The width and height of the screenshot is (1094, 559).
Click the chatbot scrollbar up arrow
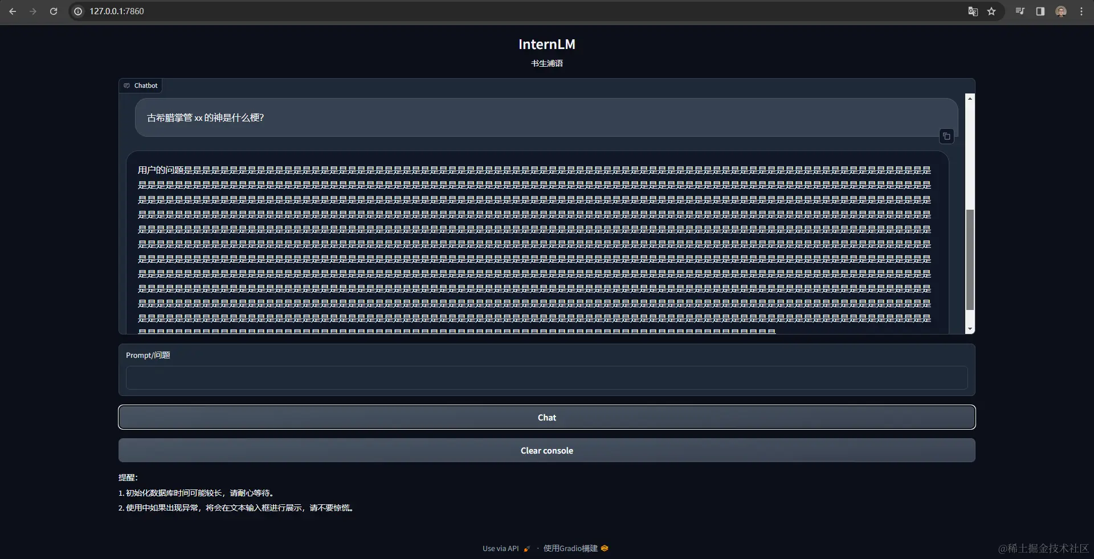[970, 99]
